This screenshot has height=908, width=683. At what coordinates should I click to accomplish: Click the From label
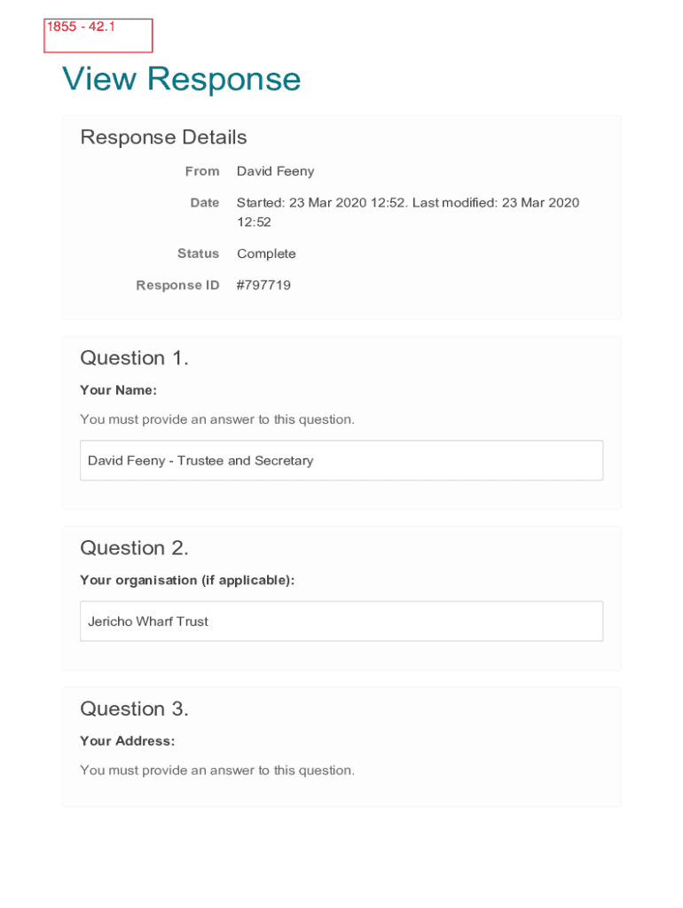(202, 171)
